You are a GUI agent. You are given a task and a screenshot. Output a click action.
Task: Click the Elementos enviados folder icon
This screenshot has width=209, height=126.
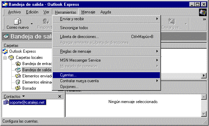(x=18, y=76)
